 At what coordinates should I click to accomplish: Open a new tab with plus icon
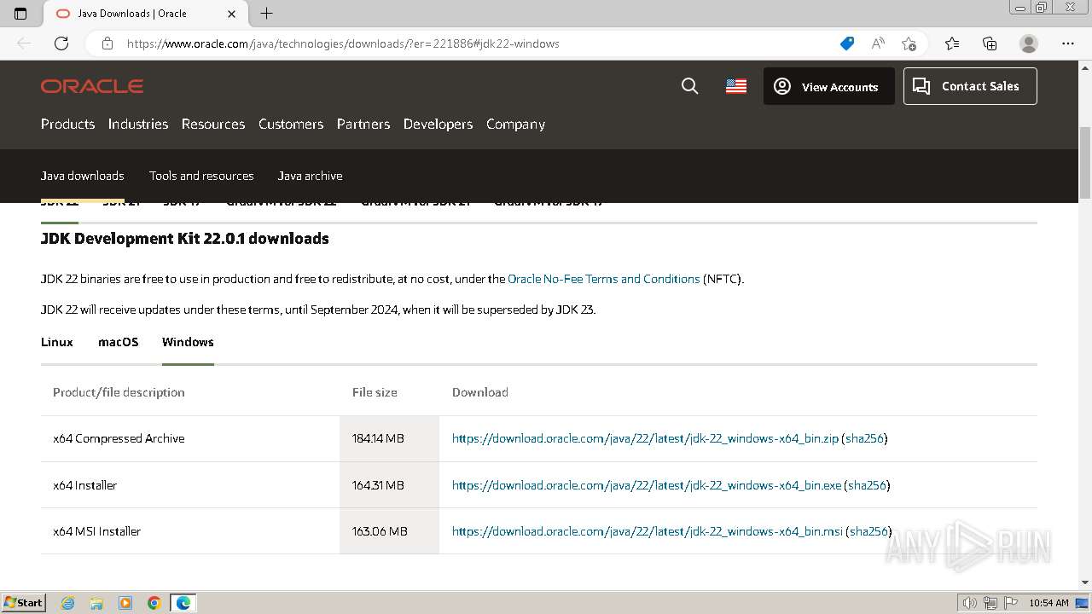tap(266, 14)
